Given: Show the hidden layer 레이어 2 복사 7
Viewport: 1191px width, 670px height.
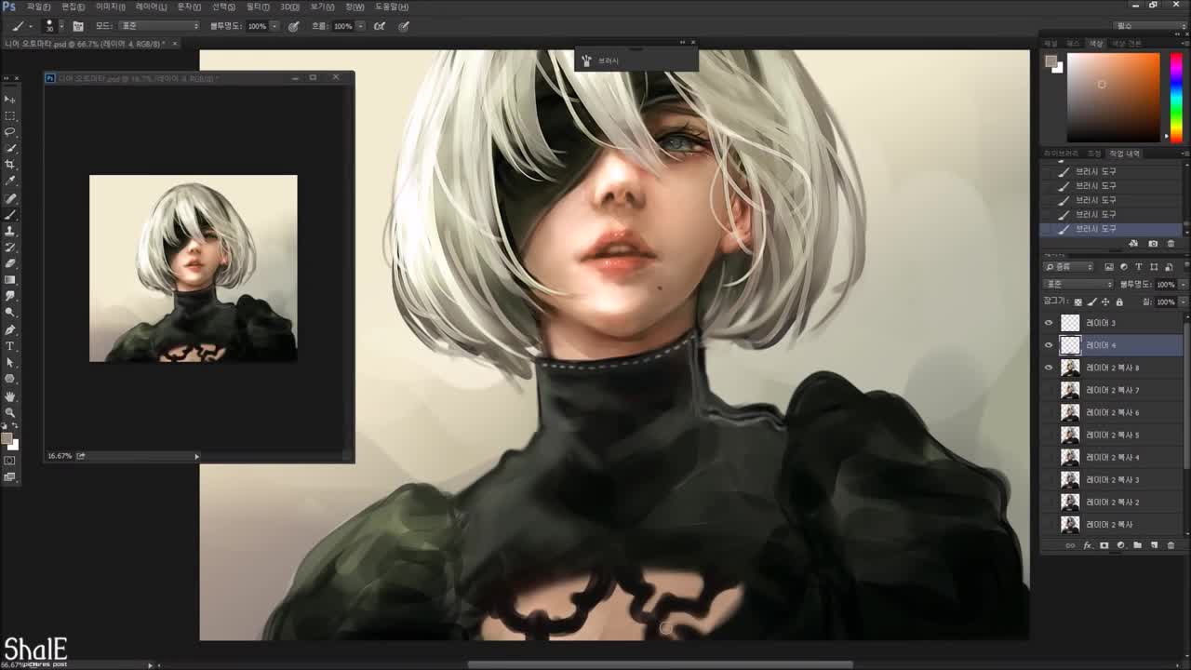Looking at the screenshot, I should click(1049, 390).
